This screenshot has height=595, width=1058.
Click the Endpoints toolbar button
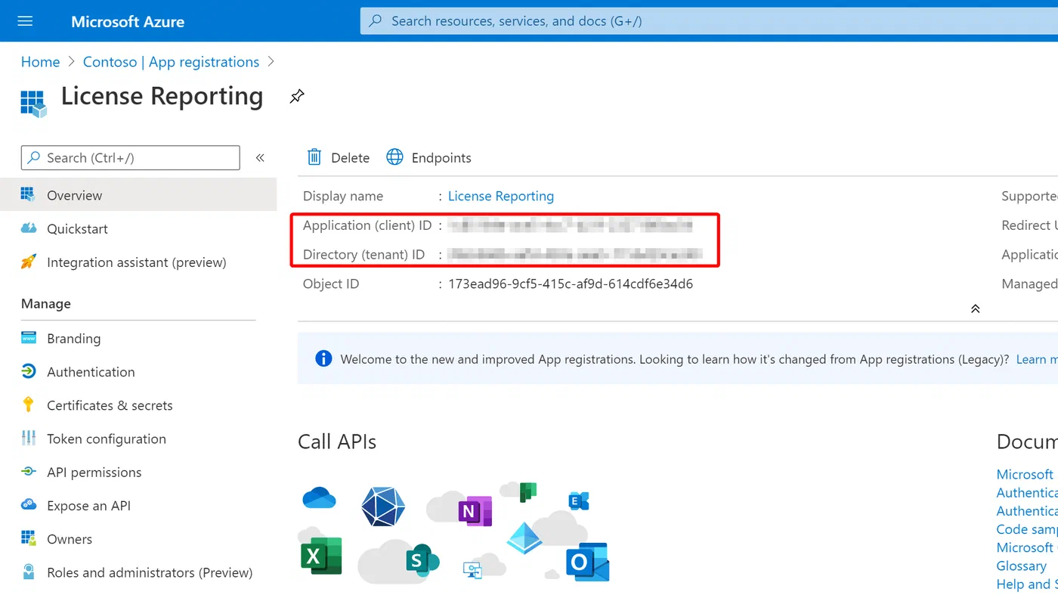pyautogui.click(x=428, y=157)
